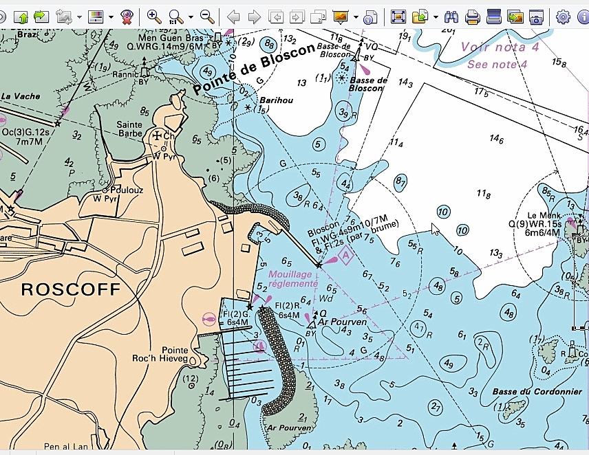Click the scanner acquire icon
The height and width of the screenshot is (455, 589).
click(x=493, y=17)
